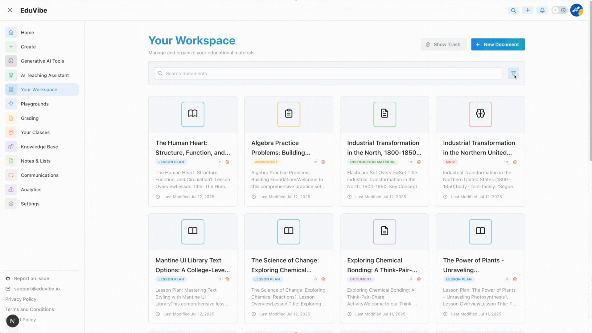592x333 pixels.
Task: Click tag icon on Exploring Chemical Bonding card
Action: click(x=411, y=279)
